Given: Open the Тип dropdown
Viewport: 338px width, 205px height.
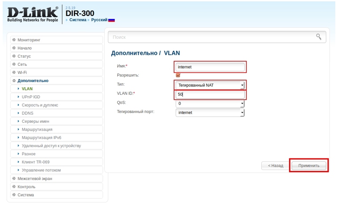Looking at the screenshot, I should point(210,85).
